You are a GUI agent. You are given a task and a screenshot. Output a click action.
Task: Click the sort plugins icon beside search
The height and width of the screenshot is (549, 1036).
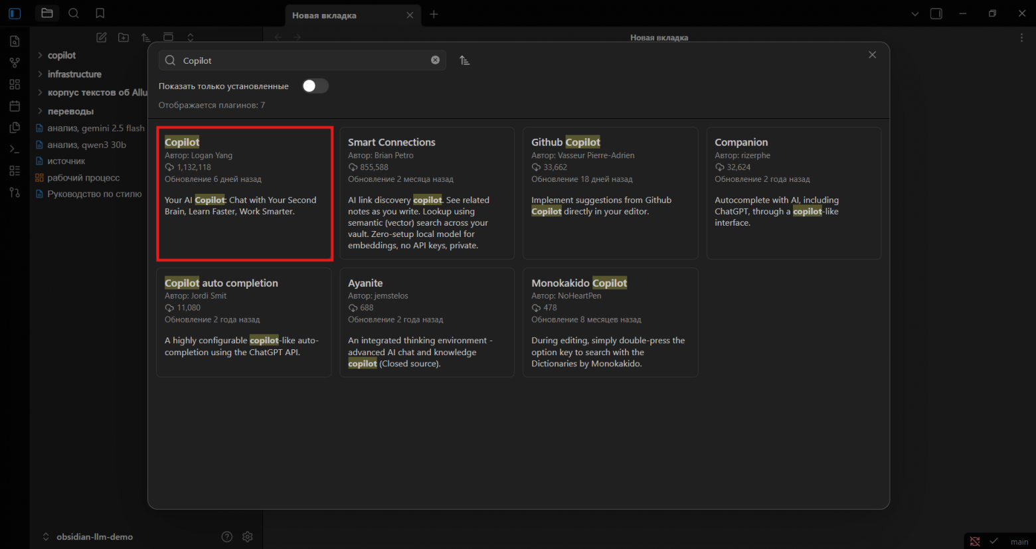[465, 60]
